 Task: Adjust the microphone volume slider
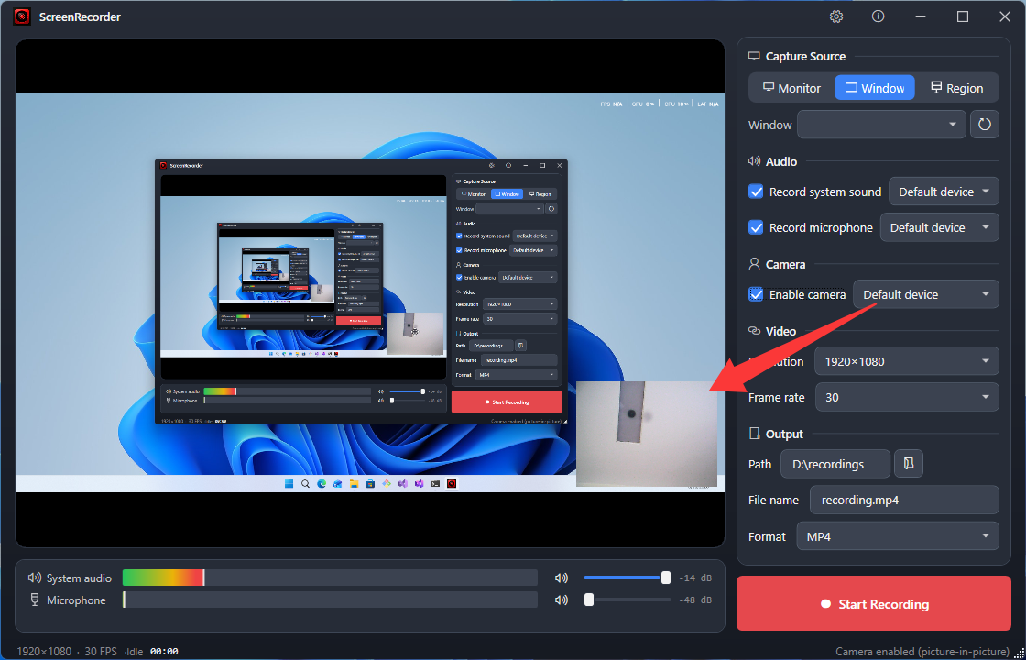click(627, 599)
